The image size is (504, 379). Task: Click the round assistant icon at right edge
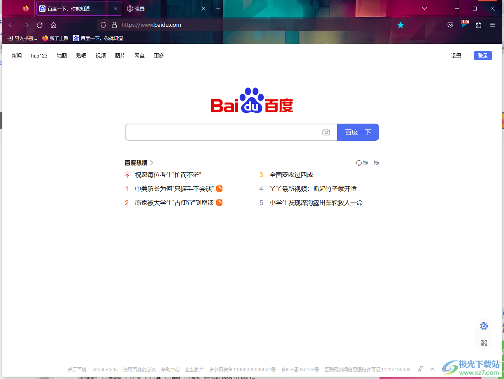(x=484, y=326)
